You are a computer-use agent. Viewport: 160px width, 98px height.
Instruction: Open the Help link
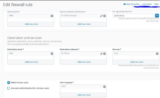156,4
